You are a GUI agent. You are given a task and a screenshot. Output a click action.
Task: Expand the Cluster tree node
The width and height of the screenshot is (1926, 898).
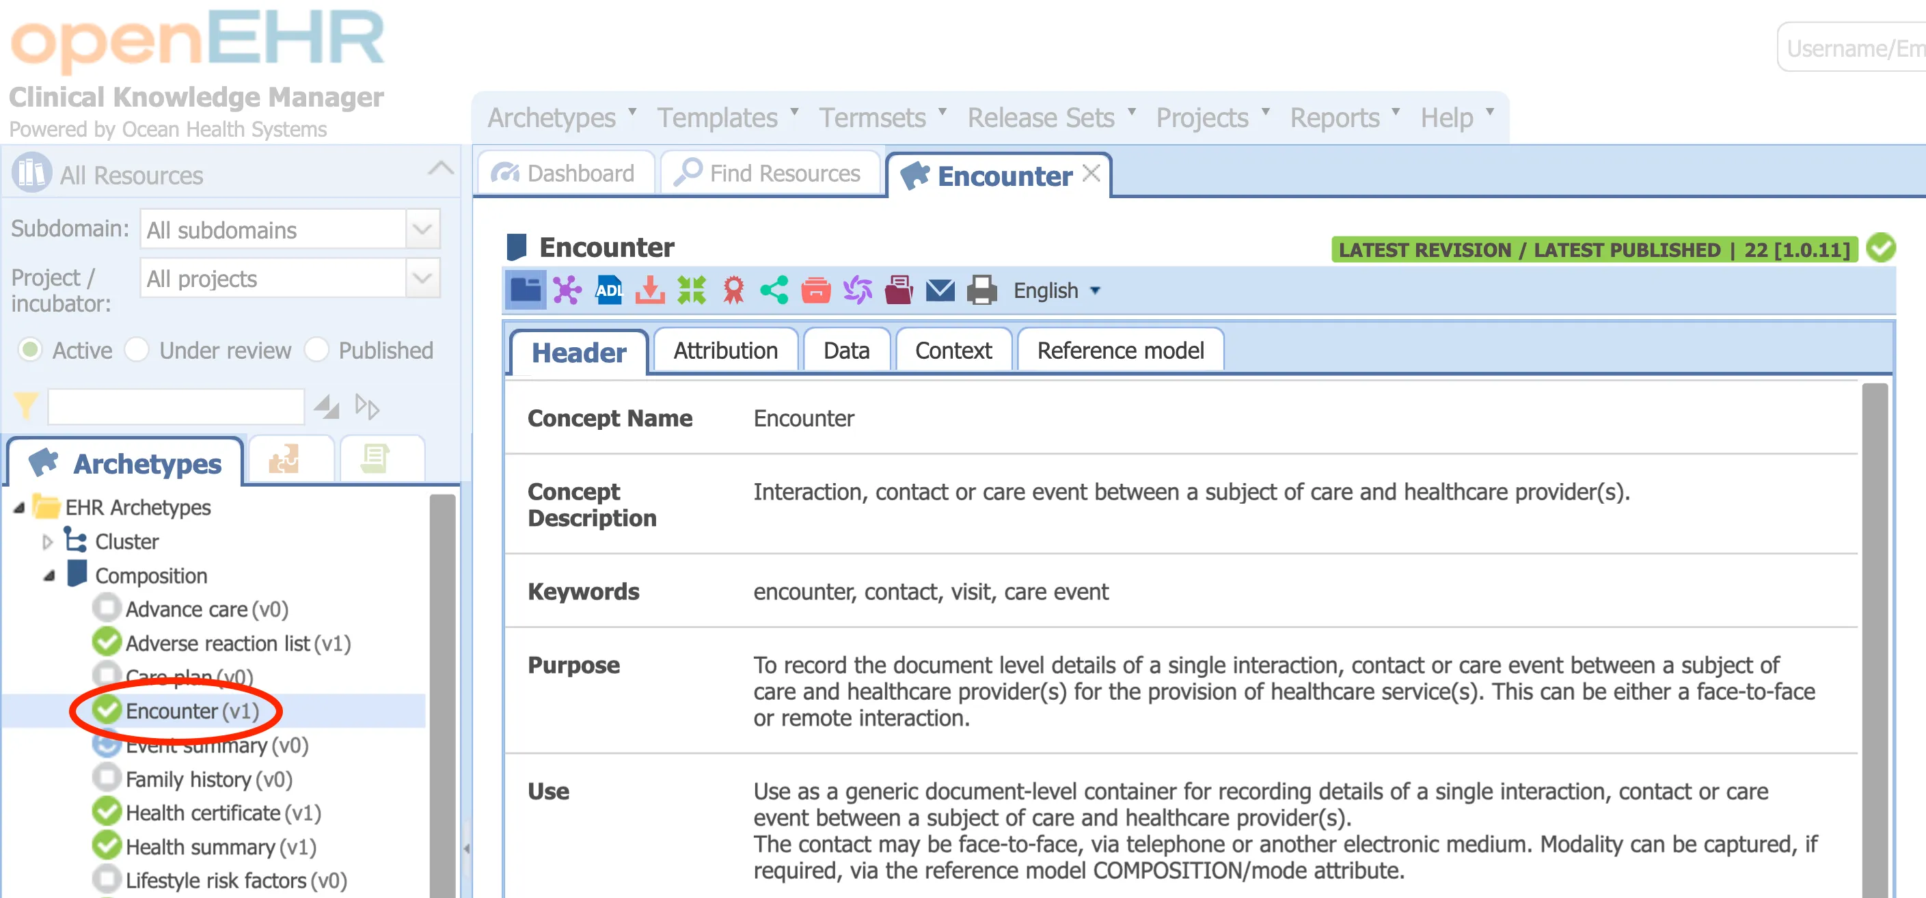point(47,541)
